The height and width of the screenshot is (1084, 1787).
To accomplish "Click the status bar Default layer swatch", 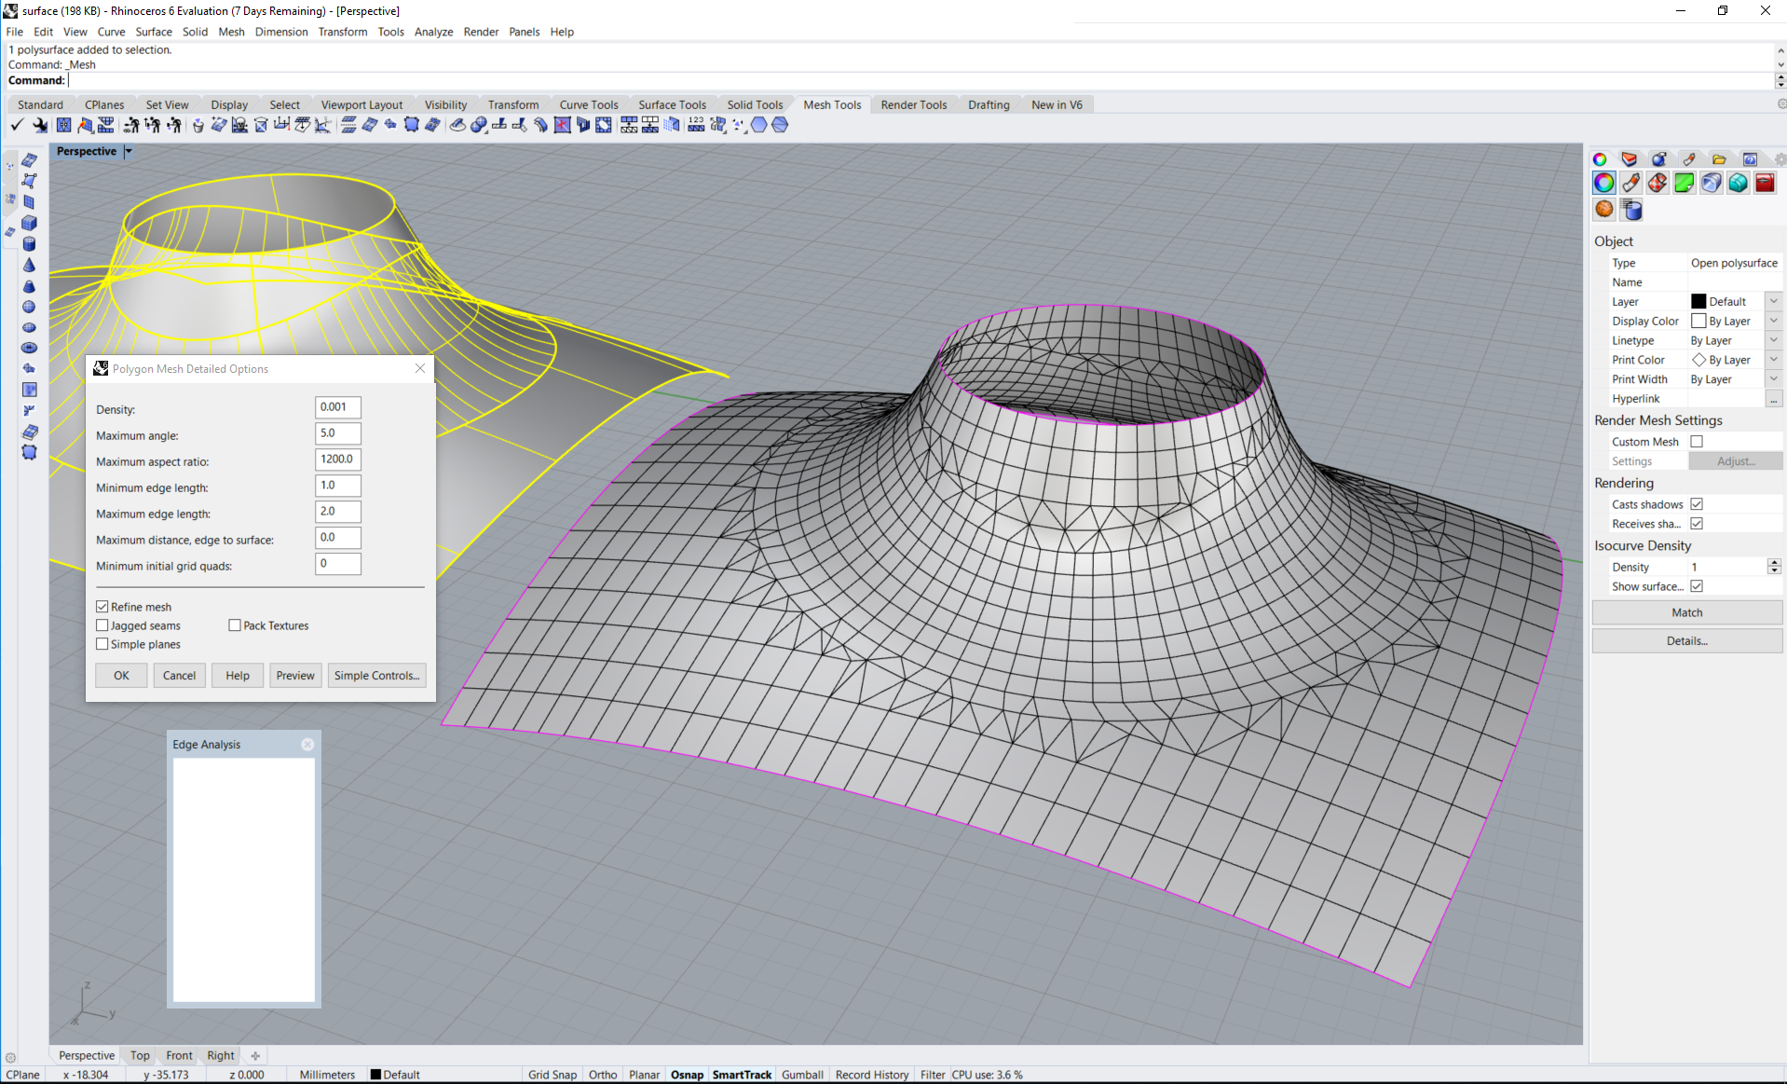I will click(x=375, y=1075).
